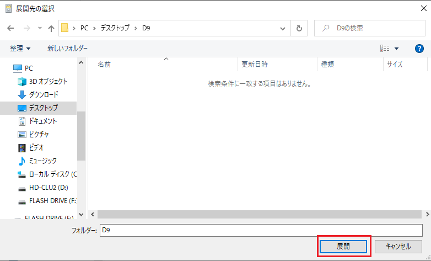431x261 pixels.
Task: Refresh the current folder view
Action: [299, 28]
